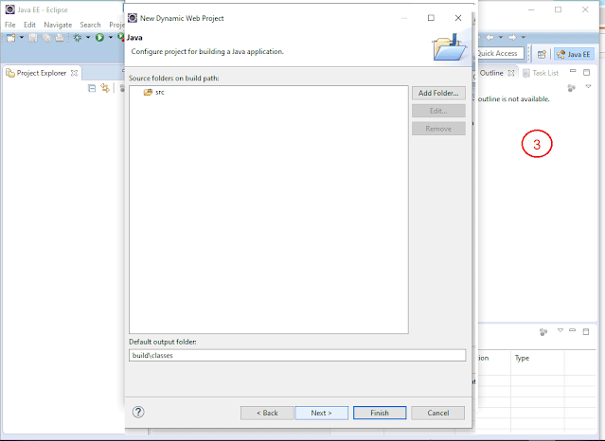Open the Search menu in Eclipse

[90, 25]
